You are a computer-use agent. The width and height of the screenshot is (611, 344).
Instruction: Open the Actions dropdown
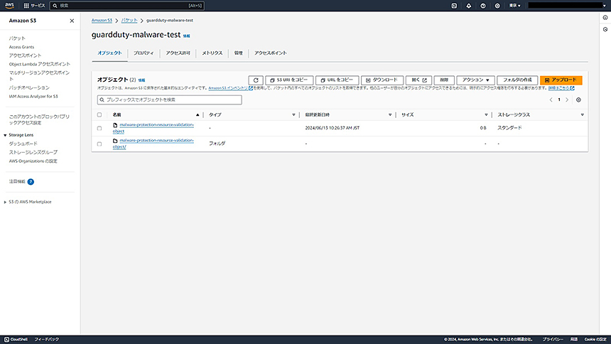[x=475, y=80]
